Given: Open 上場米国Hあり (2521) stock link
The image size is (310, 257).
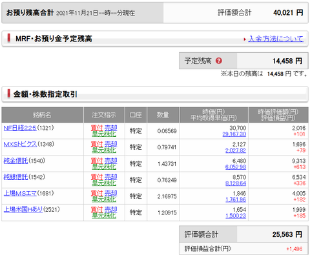Looking at the screenshot, I should point(23,209).
